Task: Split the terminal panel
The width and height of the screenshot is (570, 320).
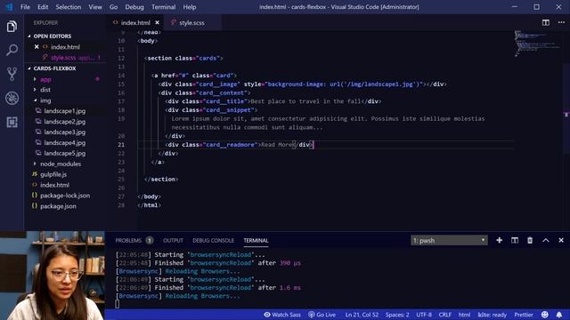Action: click(x=515, y=240)
